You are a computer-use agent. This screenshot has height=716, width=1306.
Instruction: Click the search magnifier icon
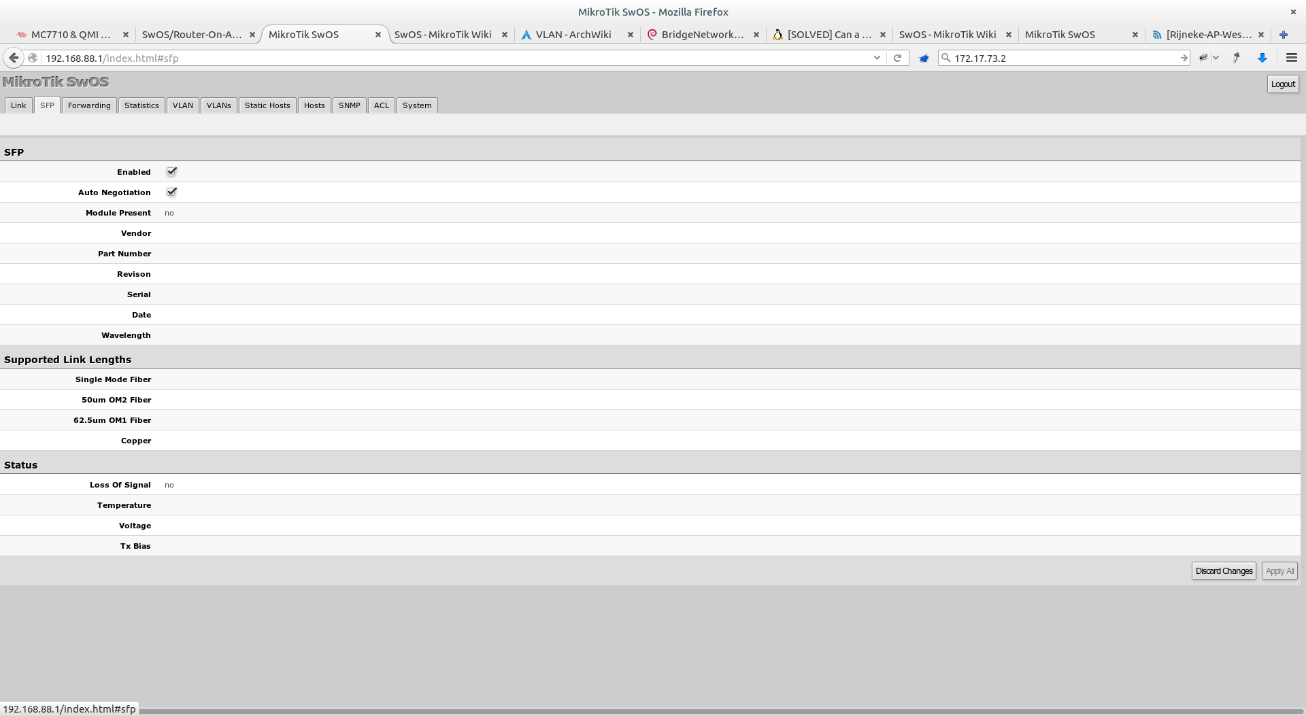click(x=945, y=58)
